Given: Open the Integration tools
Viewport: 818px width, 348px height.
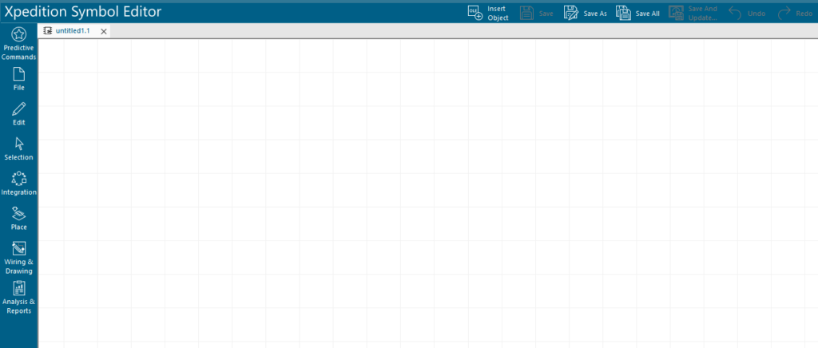Looking at the screenshot, I should (x=18, y=184).
